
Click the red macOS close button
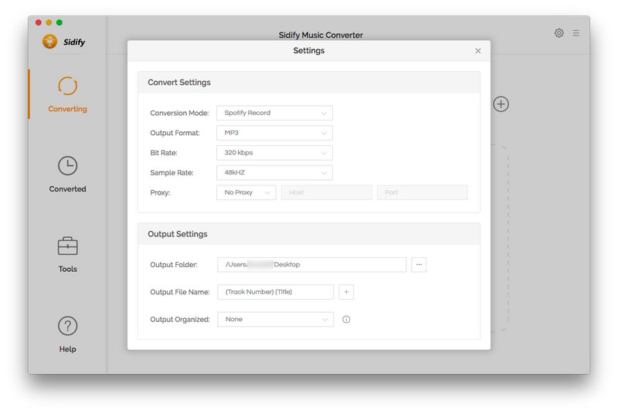38,22
